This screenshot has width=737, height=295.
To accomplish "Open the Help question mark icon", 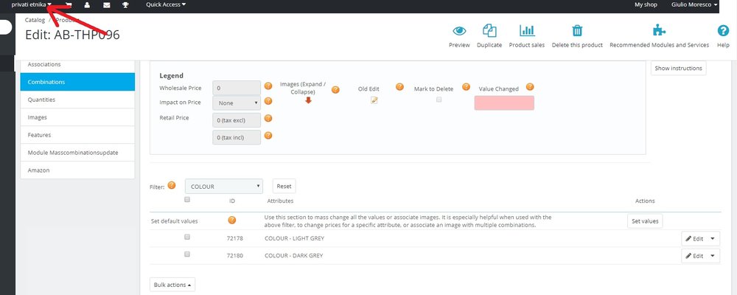I will (723, 30).
